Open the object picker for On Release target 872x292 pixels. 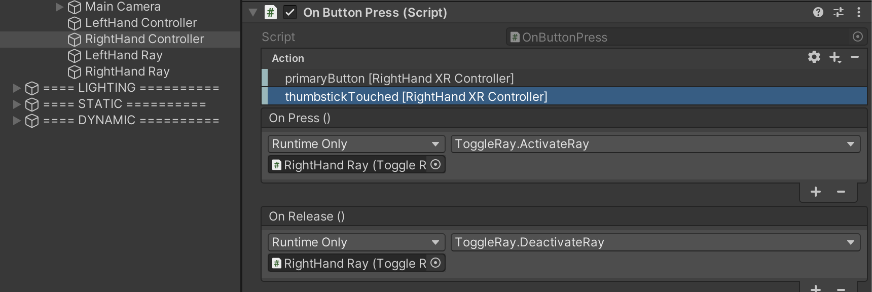(435, 263)
